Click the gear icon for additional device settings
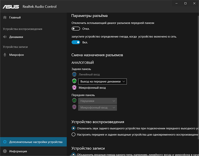Image resolution: width=199 pixels, height=156 pixels. (5, 142)
